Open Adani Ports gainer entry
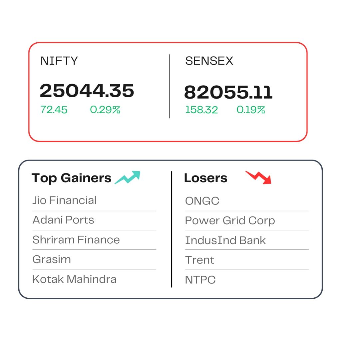 (63, 220)
